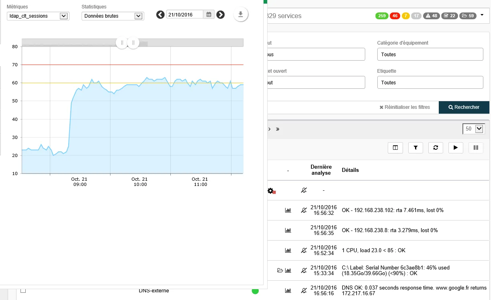
Task: Click the light grey 17 badge
Action: click(416, 16)
